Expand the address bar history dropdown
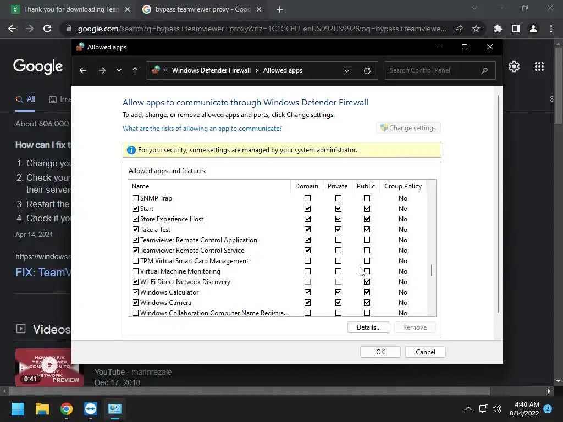Viewport: 563px width, 422px height. [347, 71]
